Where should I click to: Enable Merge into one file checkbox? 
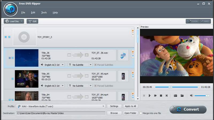[141, 113]
